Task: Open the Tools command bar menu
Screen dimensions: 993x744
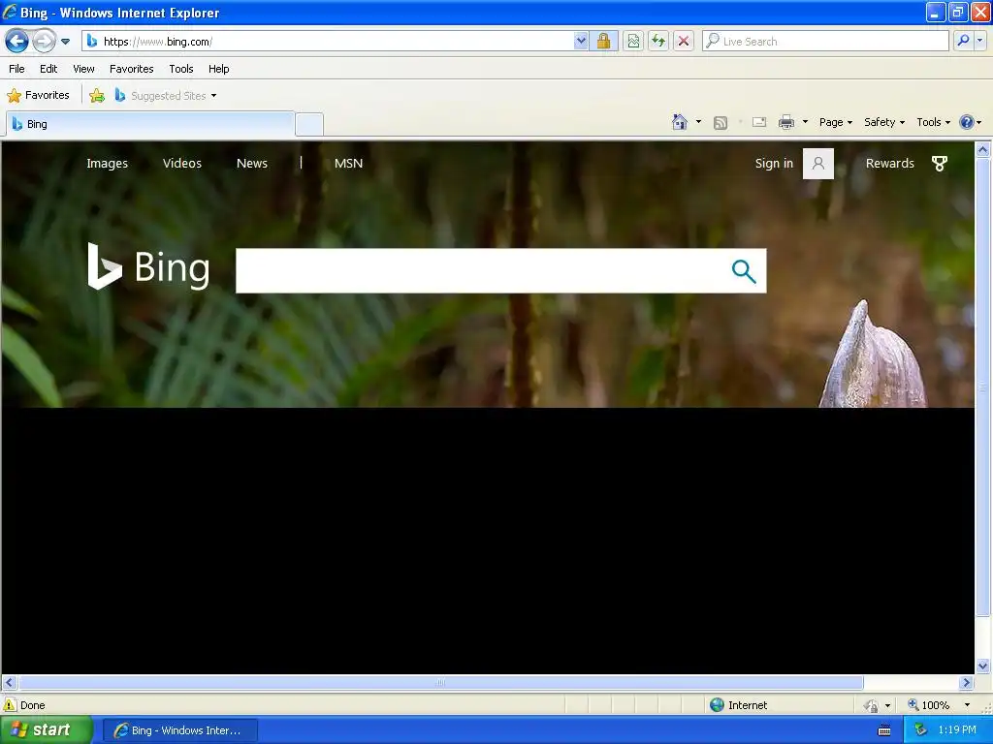Action: coord(933,122)
